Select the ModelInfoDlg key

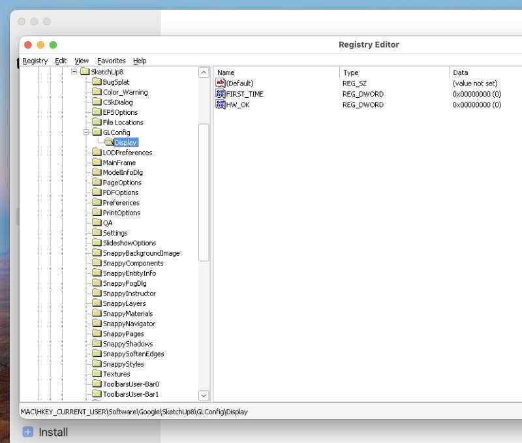click(123, 173)
